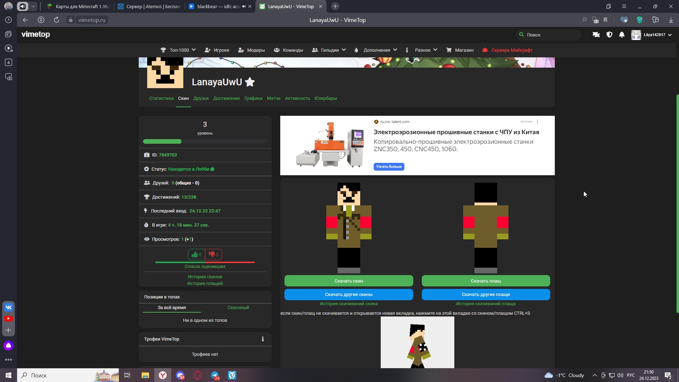The image size is (679, 382).
Task: Click the info icon in Трофеи VimeTop
Action: (x=263, y=339)
